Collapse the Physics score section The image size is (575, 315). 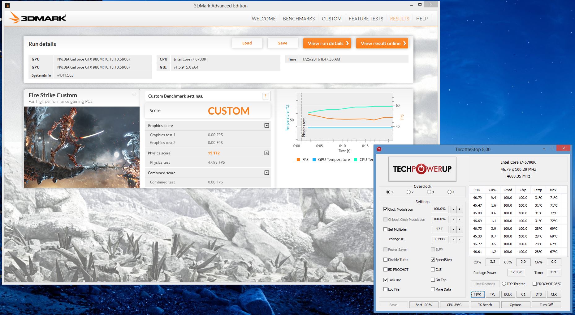tap(267, 153)
